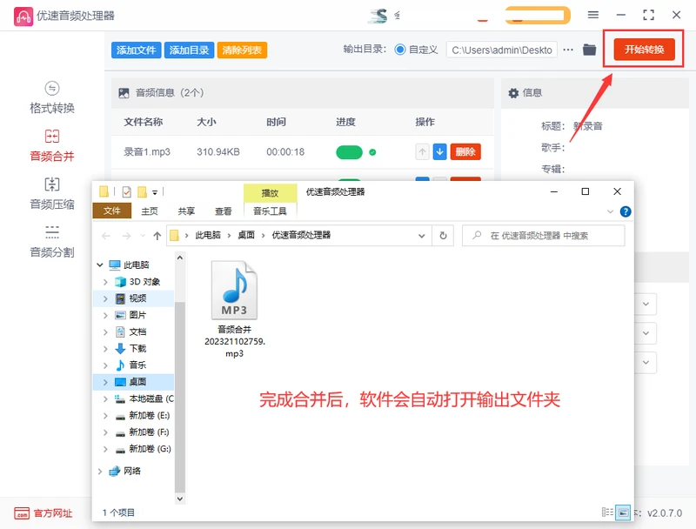Expand the 3D 对象 tree node
Image resolution: width=696 pixels, height=529 pixels.
(x=105, y=282)
